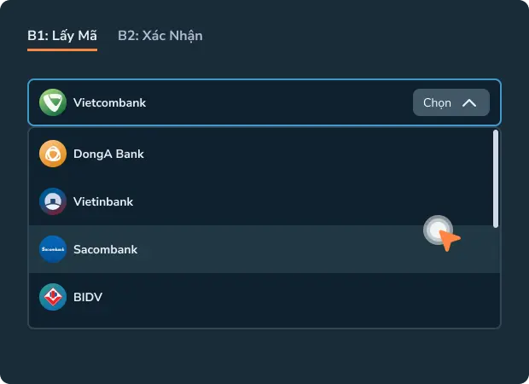The width and height of the screenshot is (529, 384).
Task: Open the B2: Xác Nhận tab
Action: point(160,36)
